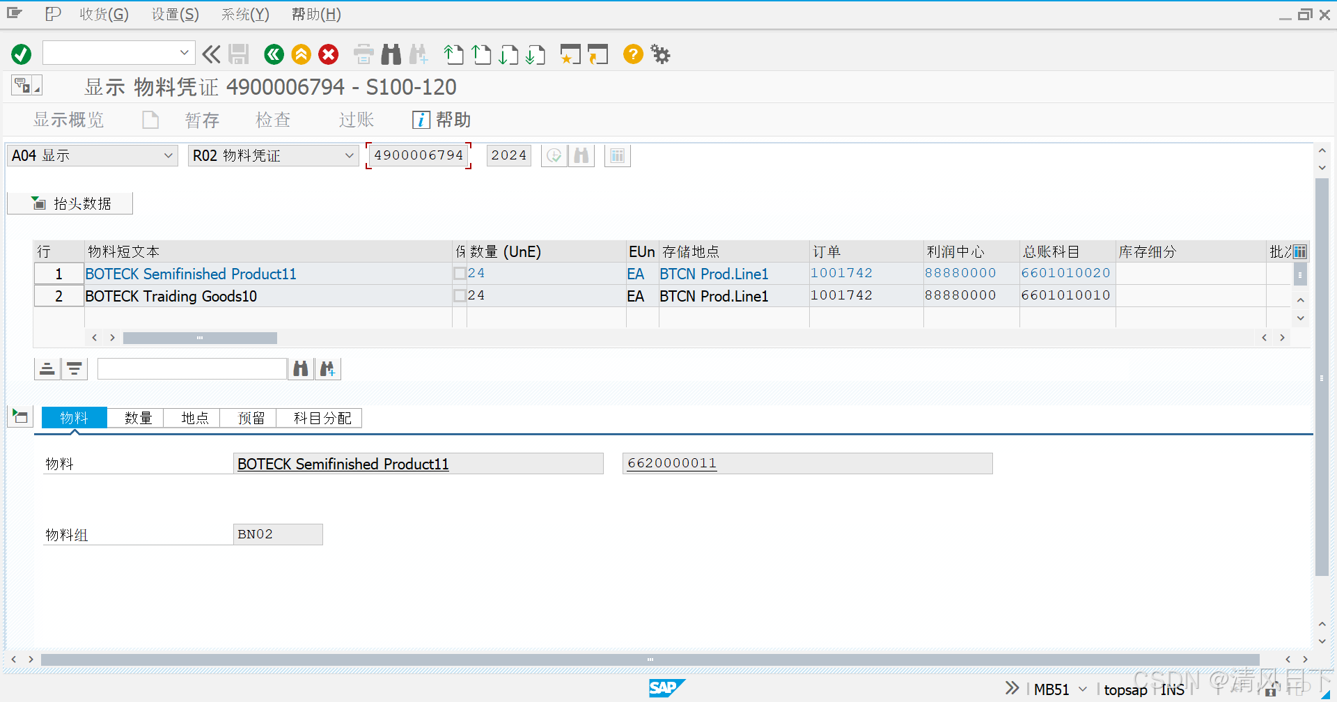
Task: Click the material document number field 4900006794
Action: click(x=419, y=155)
